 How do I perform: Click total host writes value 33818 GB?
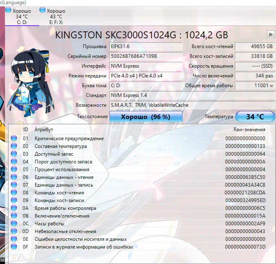[x=255, y=56]
